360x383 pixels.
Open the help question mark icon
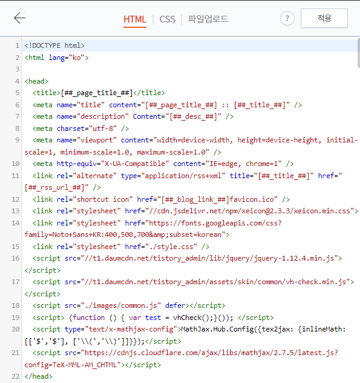[x=287, y=18]
